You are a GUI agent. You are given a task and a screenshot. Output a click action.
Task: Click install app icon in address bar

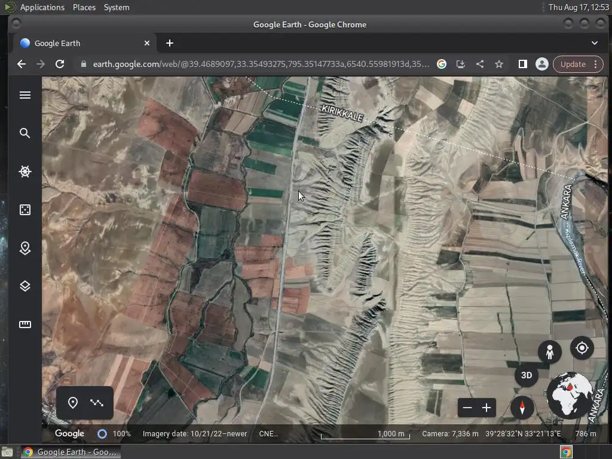pyautogui.click(x=461, y=64)
